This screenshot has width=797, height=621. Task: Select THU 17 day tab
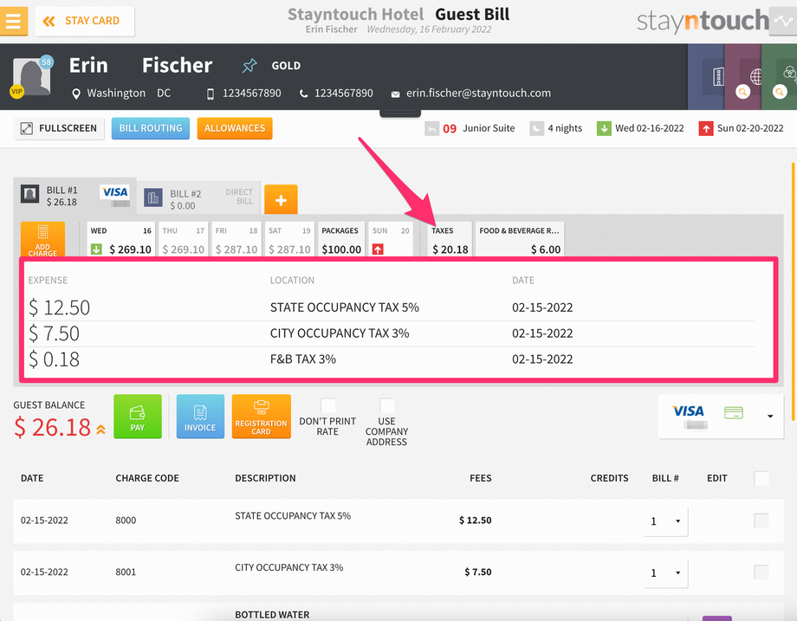(x=183, y=239)
